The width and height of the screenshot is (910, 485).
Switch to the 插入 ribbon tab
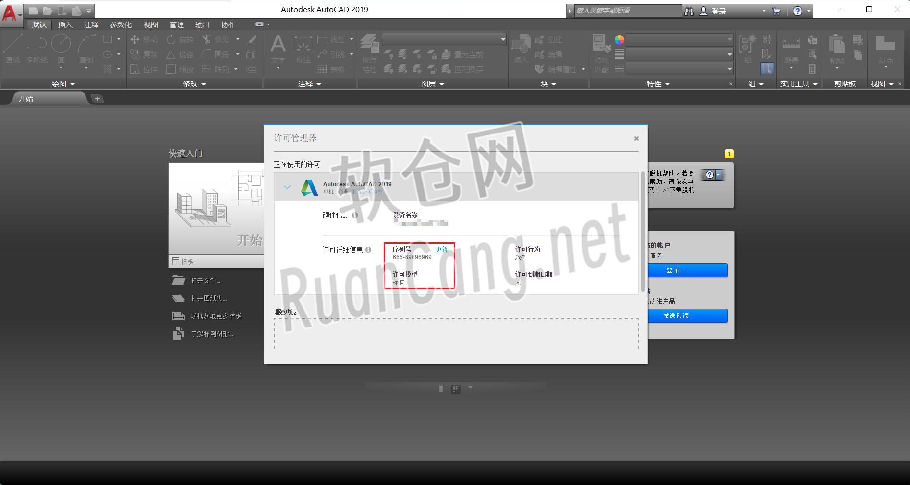click(x=64, y=24)
